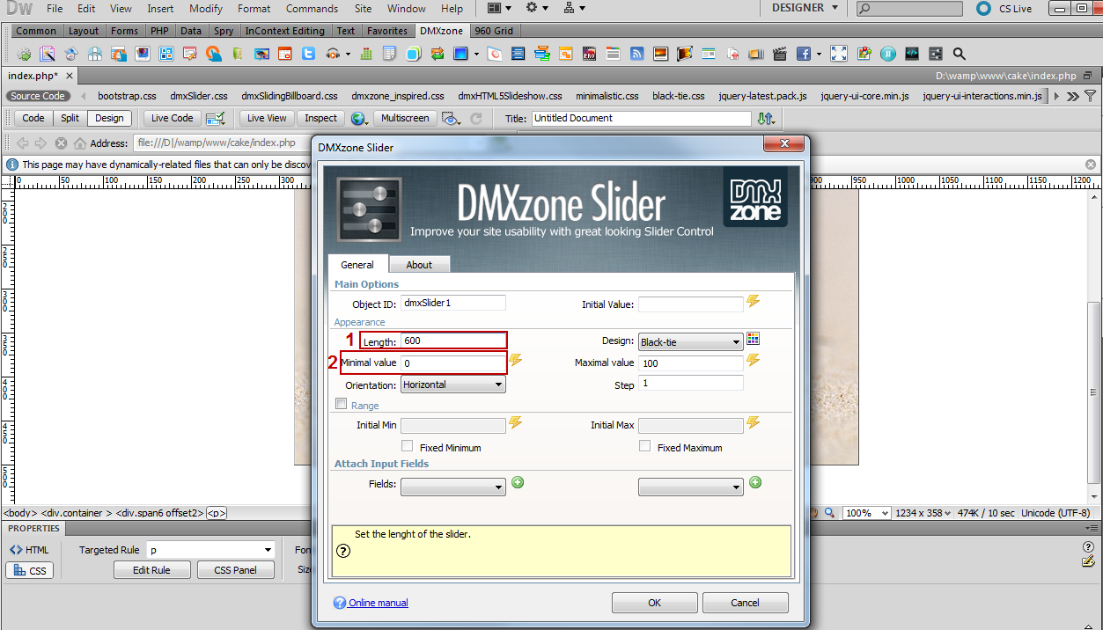Click the refresh design view icon
Viewport: 1103px width, 630px height.
click(x=476, y=118)
